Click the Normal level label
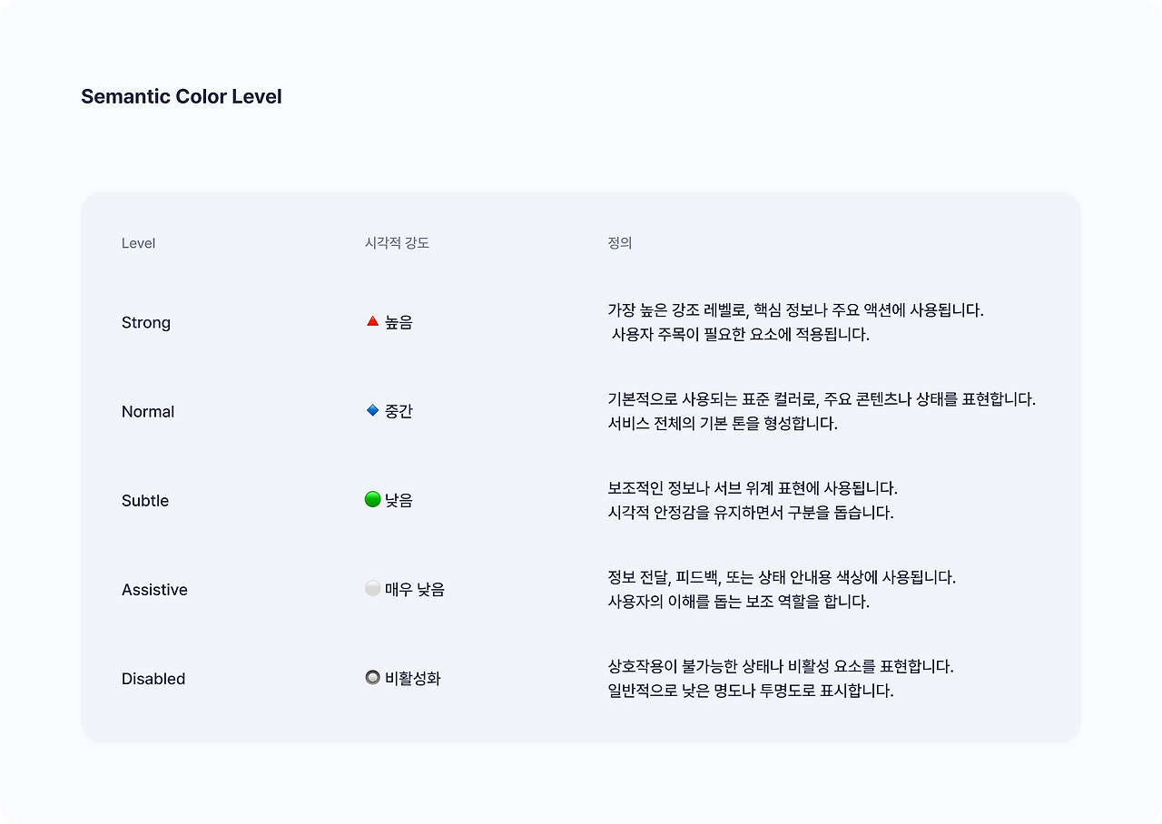This screenshot has width=1162, height=824. (148, 411)
